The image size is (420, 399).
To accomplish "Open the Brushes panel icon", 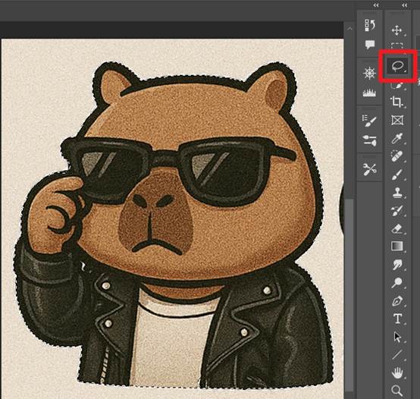I will 369,140.
